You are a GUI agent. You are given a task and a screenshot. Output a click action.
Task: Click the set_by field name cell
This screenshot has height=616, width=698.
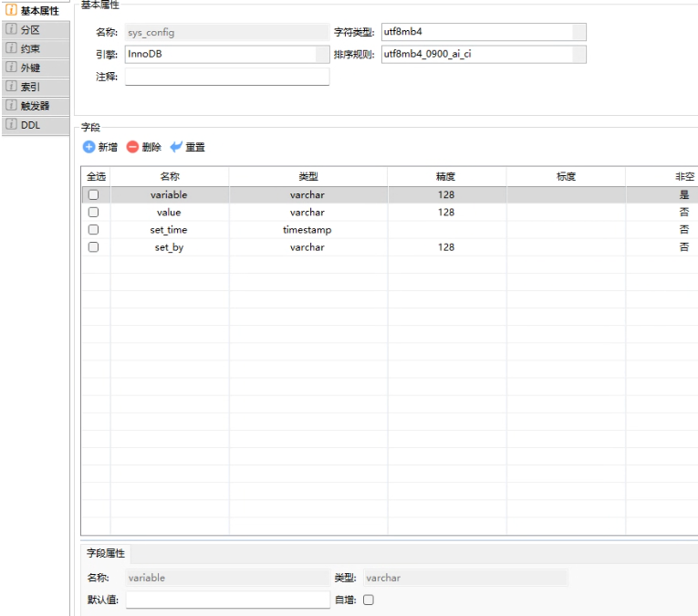[169, 247]
